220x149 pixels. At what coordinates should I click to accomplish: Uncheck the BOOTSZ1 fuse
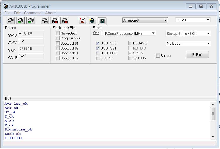pyautogui.click(x=98, y=48)
